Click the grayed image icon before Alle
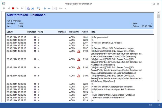Viewport: 162px width, 108px height. (x=55, y=8)
